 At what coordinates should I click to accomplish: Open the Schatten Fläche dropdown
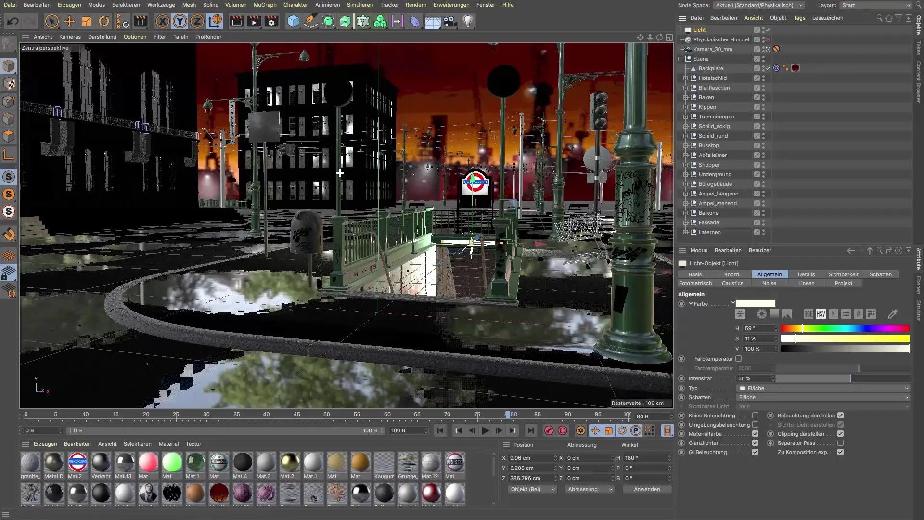823,397
